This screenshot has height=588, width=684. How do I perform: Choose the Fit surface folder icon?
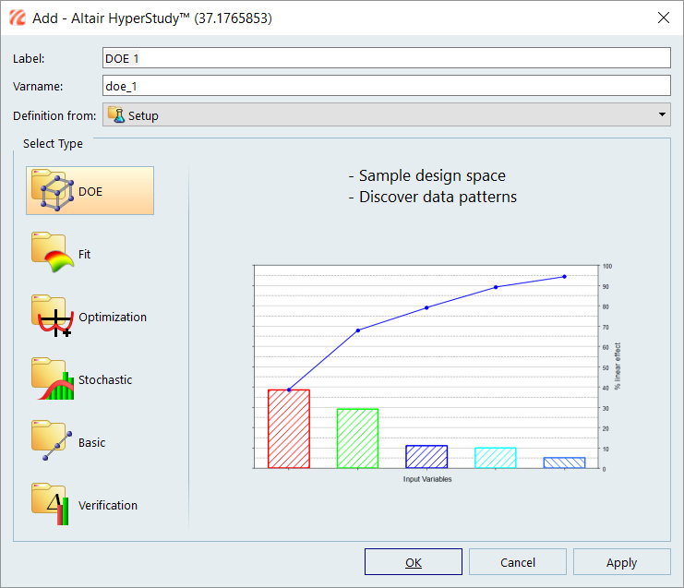tap(53, 253)
